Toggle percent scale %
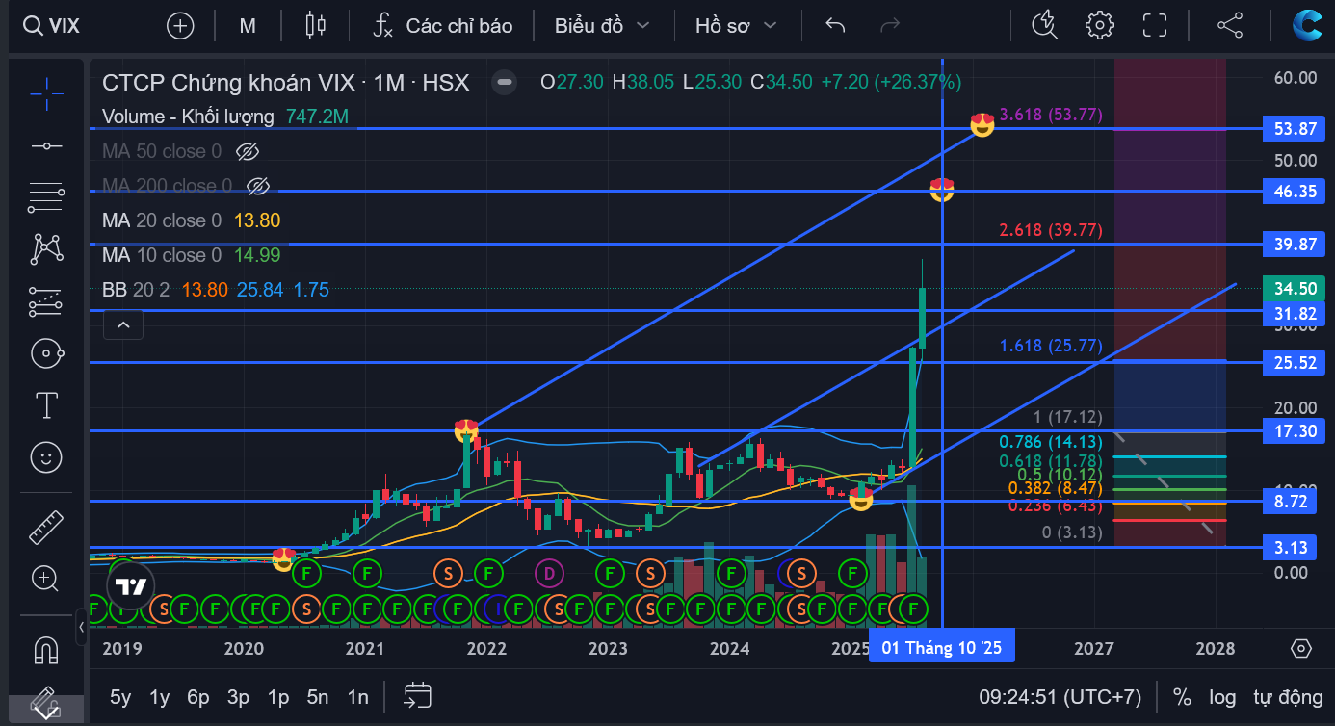Image resolution: width=1335 pixels, height=726 pixels. coord(1182,697)
